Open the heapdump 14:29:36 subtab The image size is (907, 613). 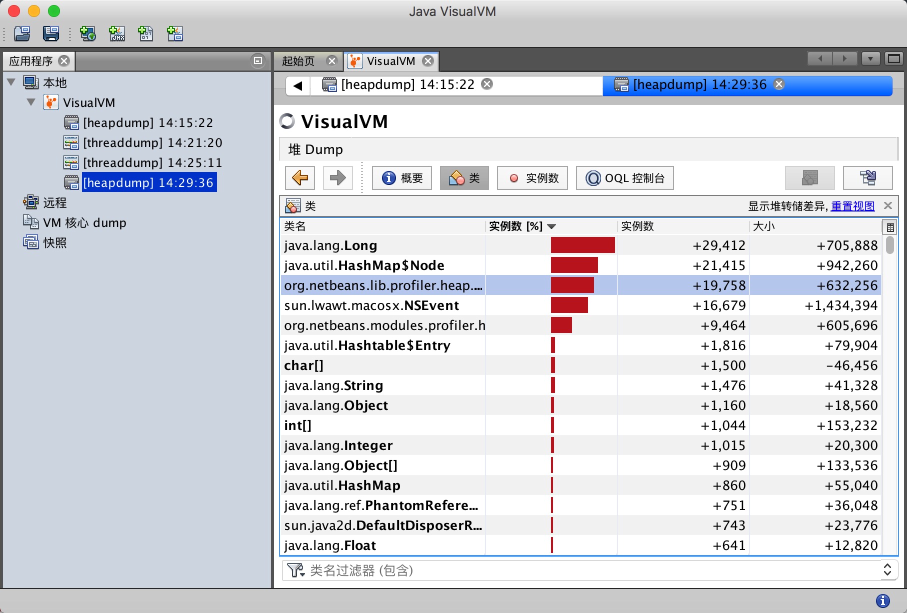coord(699,84)
